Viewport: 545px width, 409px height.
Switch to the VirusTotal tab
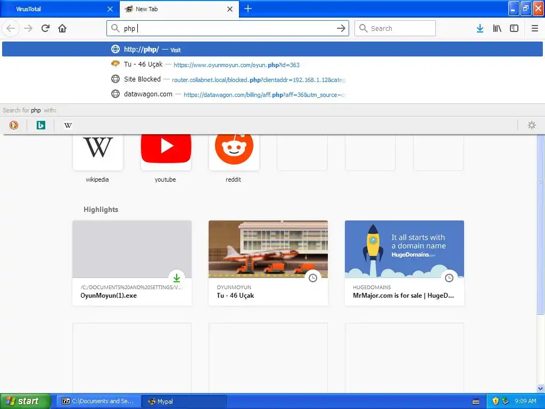pyautogui.click(x=59, y=9)
